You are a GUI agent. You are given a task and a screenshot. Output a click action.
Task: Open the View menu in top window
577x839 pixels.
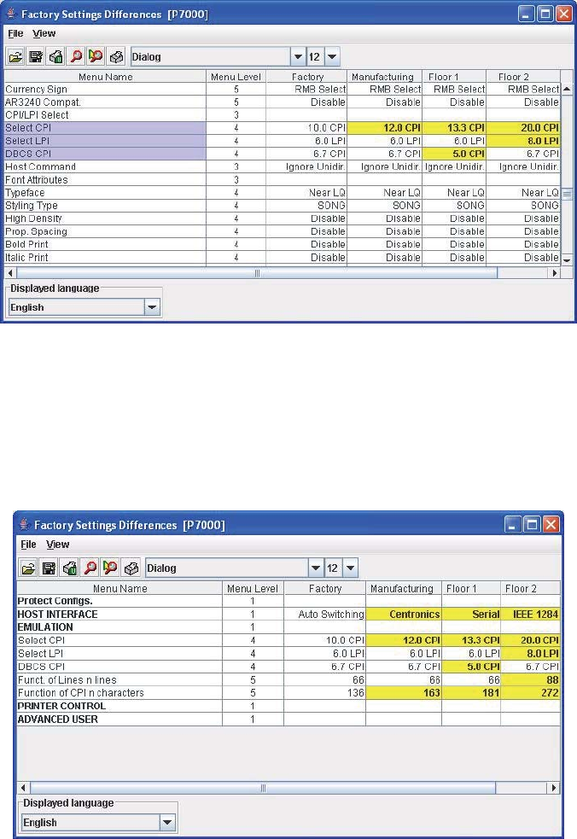44,33
